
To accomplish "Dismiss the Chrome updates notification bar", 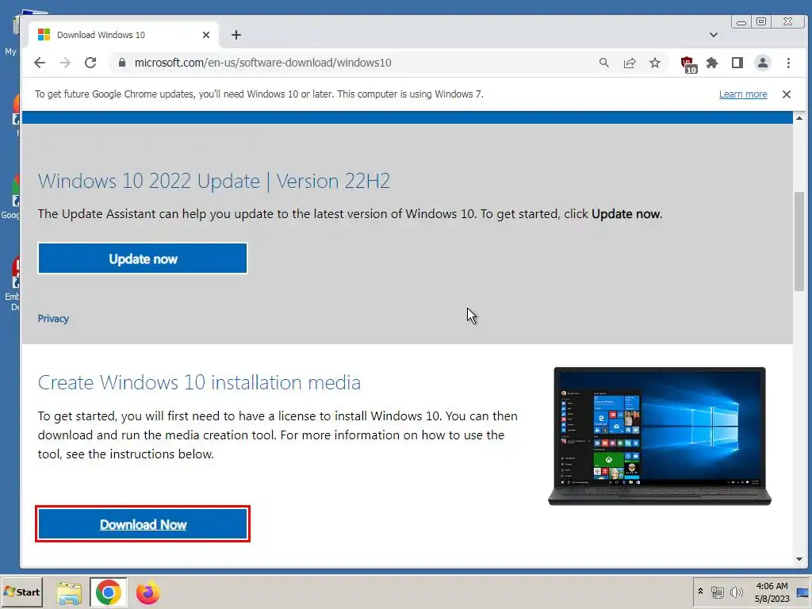I will tap(787, 94).
